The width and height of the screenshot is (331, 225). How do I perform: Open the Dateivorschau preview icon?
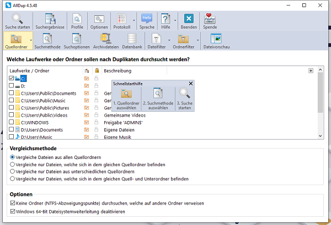pyautogui.click(x=216, y=39)
